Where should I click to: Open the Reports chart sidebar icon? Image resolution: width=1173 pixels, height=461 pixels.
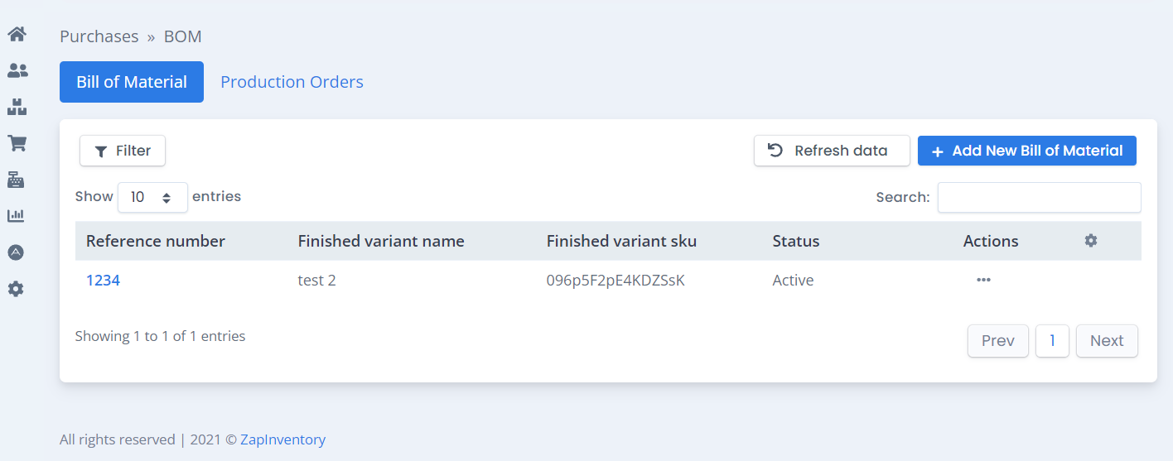tap(17, 216)
